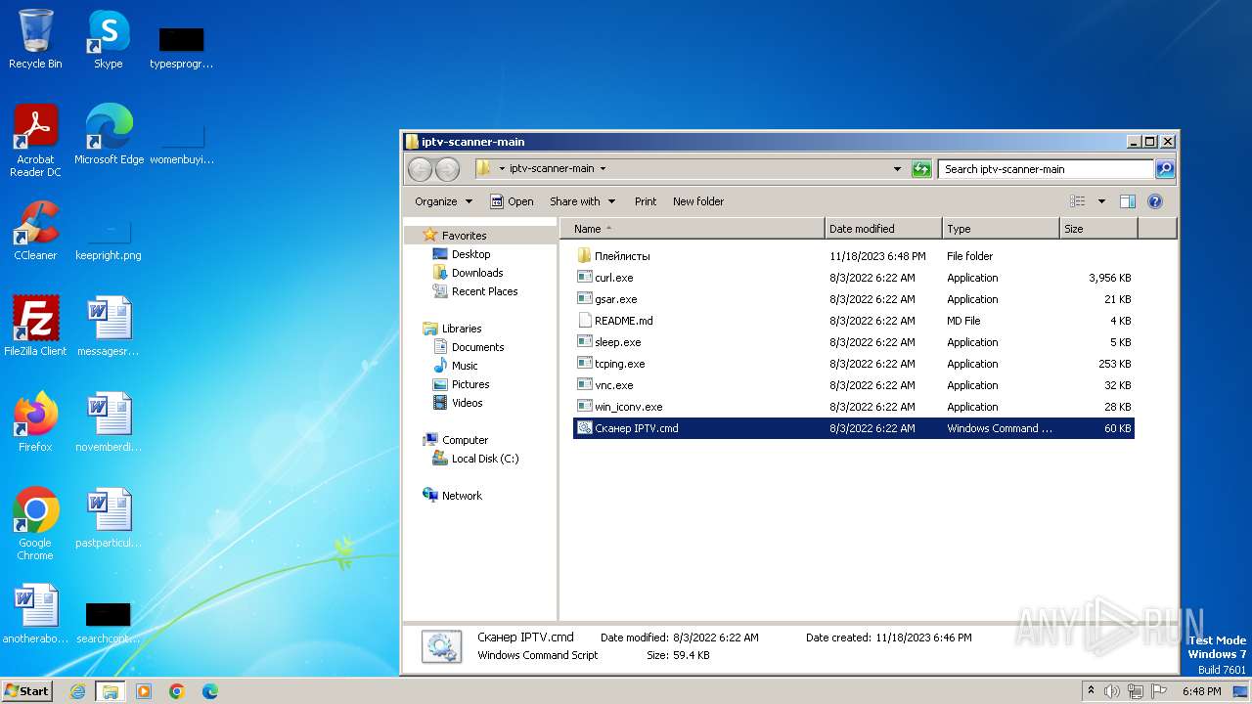The width and height of the screenshot is (1252, 704).
Task: Click the search magnifier button
Action: click(x=1165, y=169)
